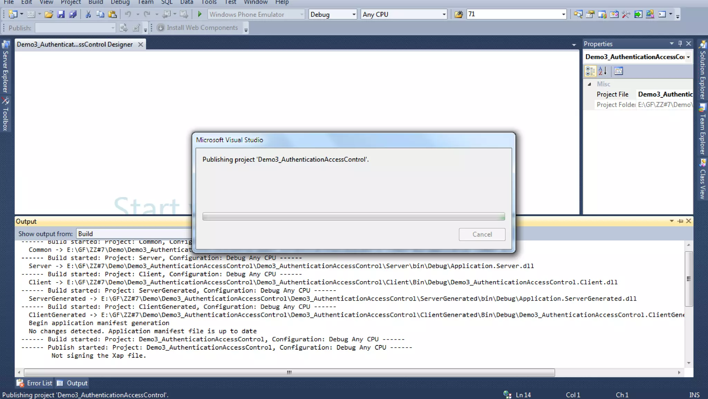Image resolution: width=708 pixels, height=399 pixels.
Task: Click the Cut scissors icon
Action: [88, 15]
